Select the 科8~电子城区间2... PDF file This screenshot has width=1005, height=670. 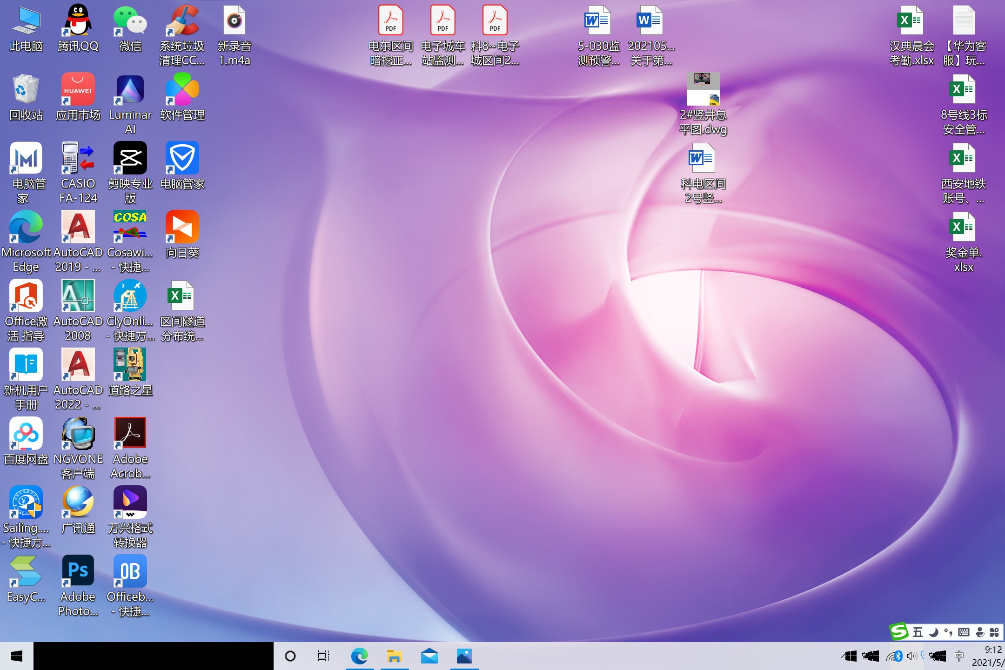495,35
